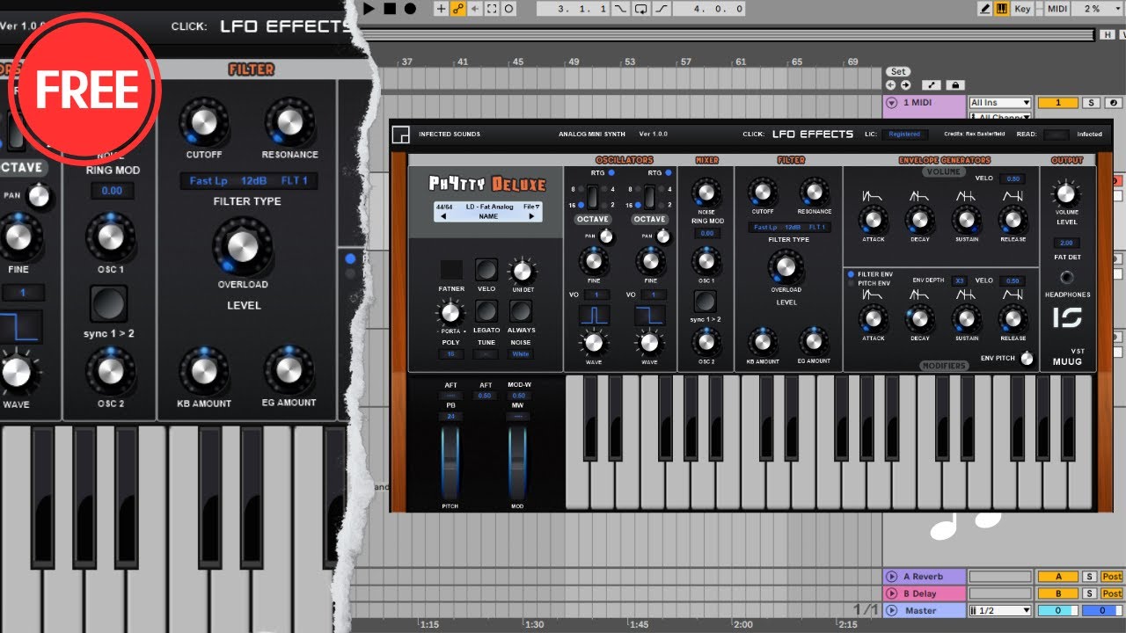Collapse the 1 MIDI track fold arrow
The height and width of the screenshot is (633, 1126).
(x=892, y=103)
